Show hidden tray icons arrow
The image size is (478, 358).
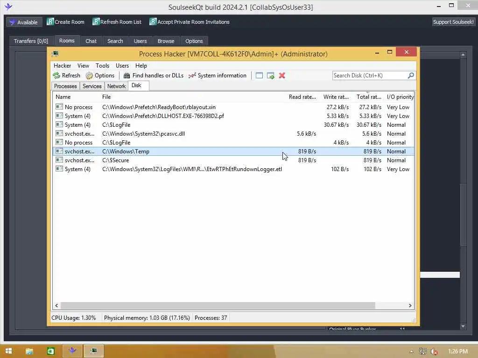pos(411,351)
